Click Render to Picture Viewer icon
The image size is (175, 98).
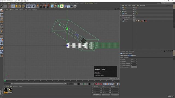point(45,6)
